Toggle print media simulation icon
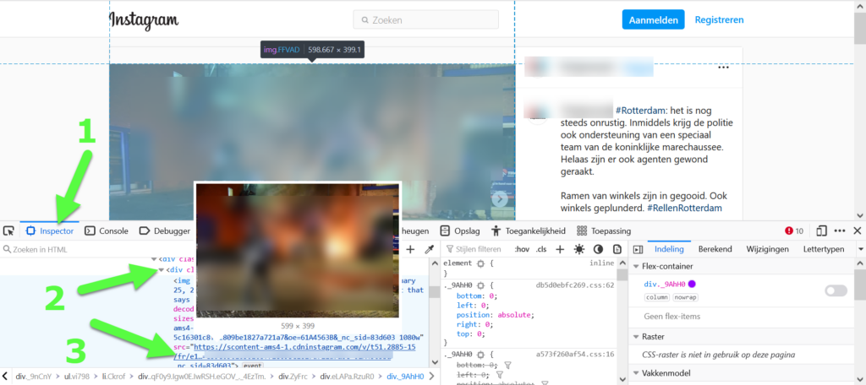866x385 pixels. click(617, 249)
